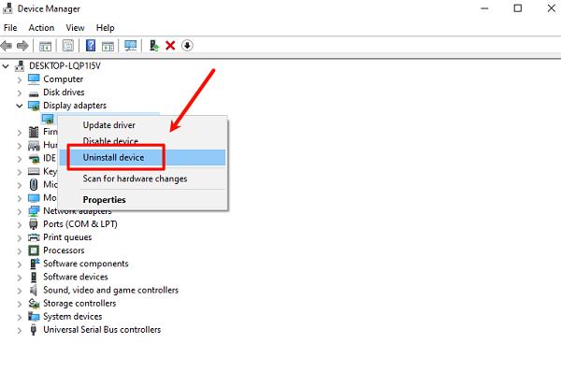Image resolution: width=561 pixels, height=386 pixels.
Task: Click the Print queues printer icon
Action: click(x=34, y=237)
